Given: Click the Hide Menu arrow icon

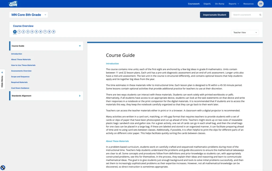Looking at the screenshot, I should [2, 72].
